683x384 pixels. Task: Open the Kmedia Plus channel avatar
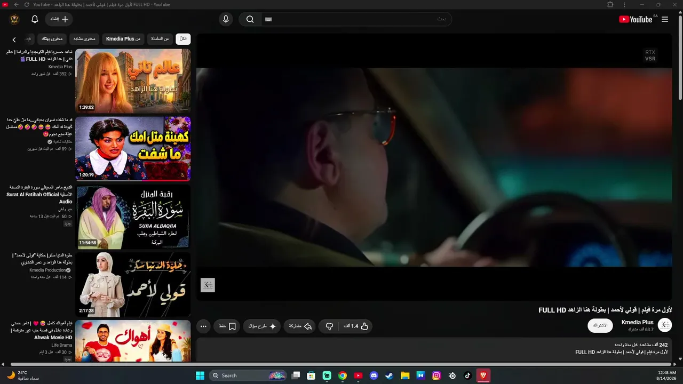coord(665,325)
